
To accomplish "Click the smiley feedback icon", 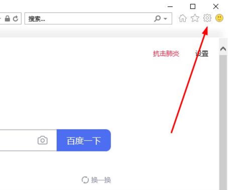I will [x=219, y=18].
